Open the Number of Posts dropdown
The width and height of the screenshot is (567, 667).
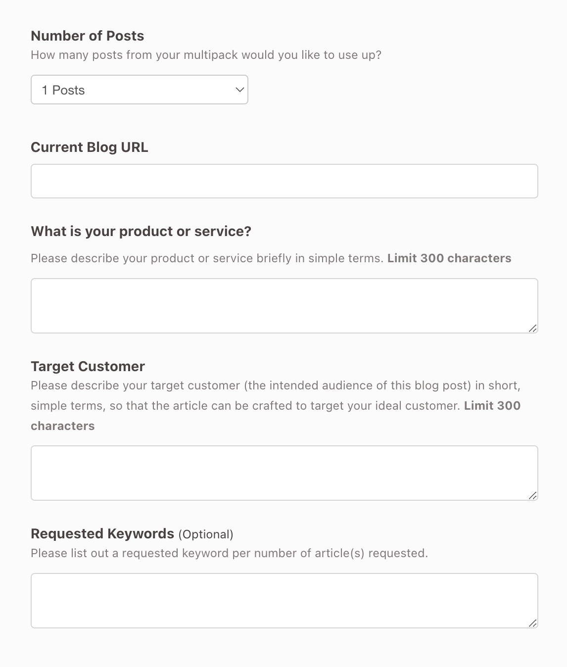(139, 90)
